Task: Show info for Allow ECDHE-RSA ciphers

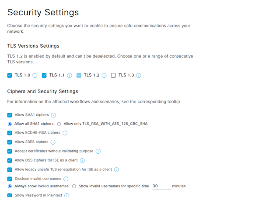Action: point(65,133)
